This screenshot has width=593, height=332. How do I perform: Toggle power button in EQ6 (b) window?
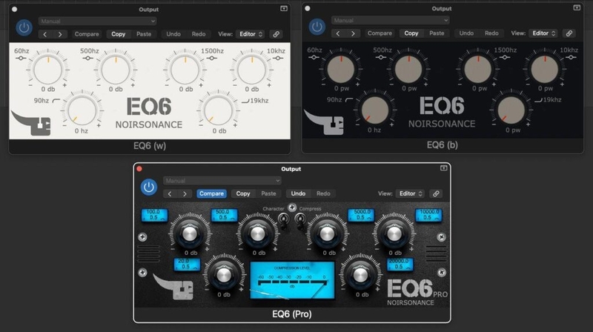click(x=317, y=27)
